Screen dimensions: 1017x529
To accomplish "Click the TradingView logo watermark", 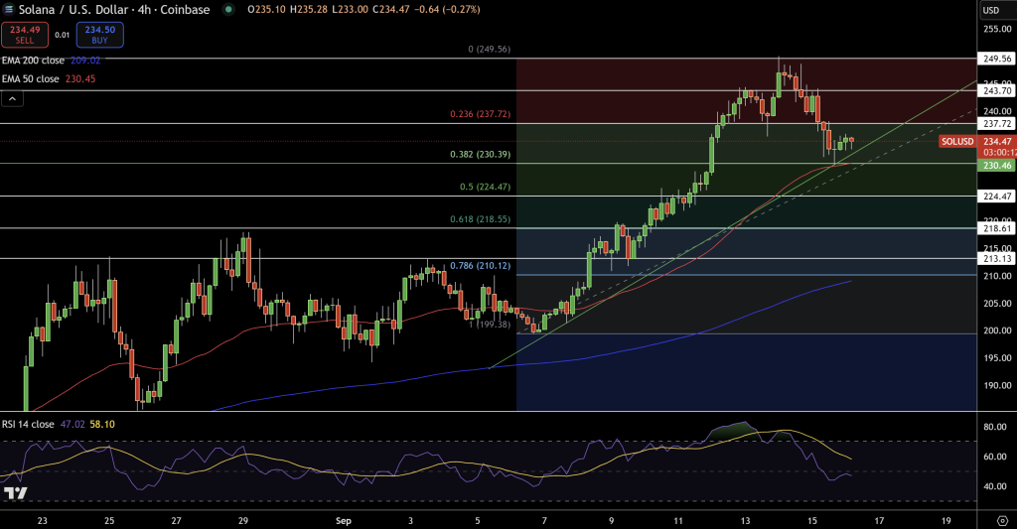I will click(16, 494).
